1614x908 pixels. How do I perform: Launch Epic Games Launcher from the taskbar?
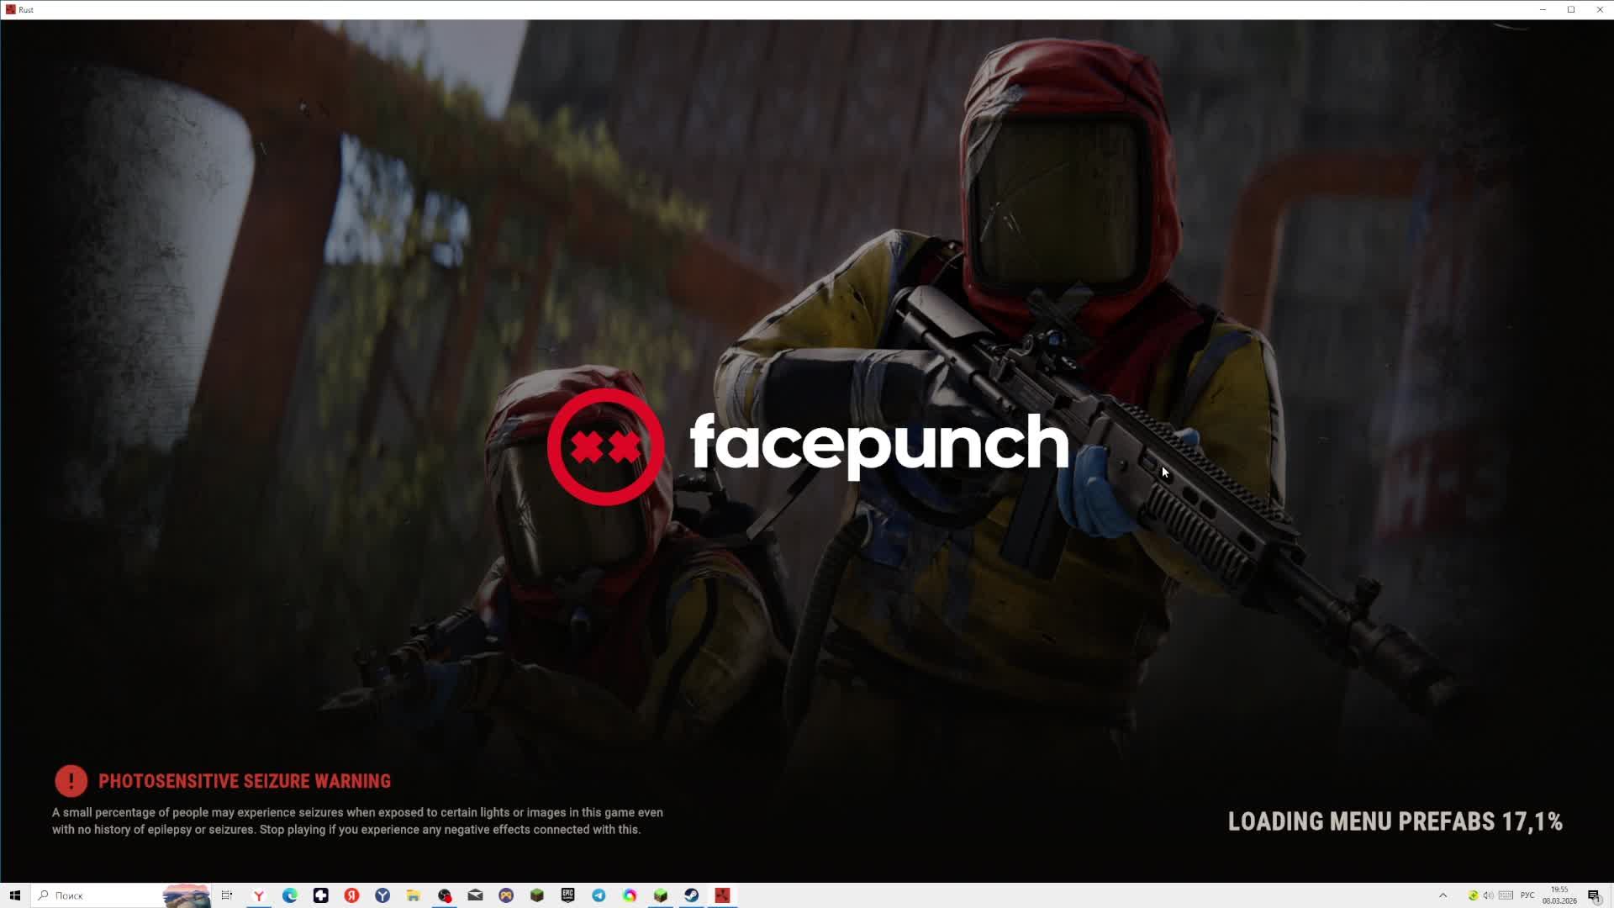coord(567,895)
